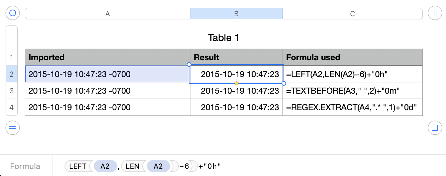Click the LEFT function token in formula bar
Viewport: 446px width, 176px height.
pyautogui.click(x=78, y=166)
